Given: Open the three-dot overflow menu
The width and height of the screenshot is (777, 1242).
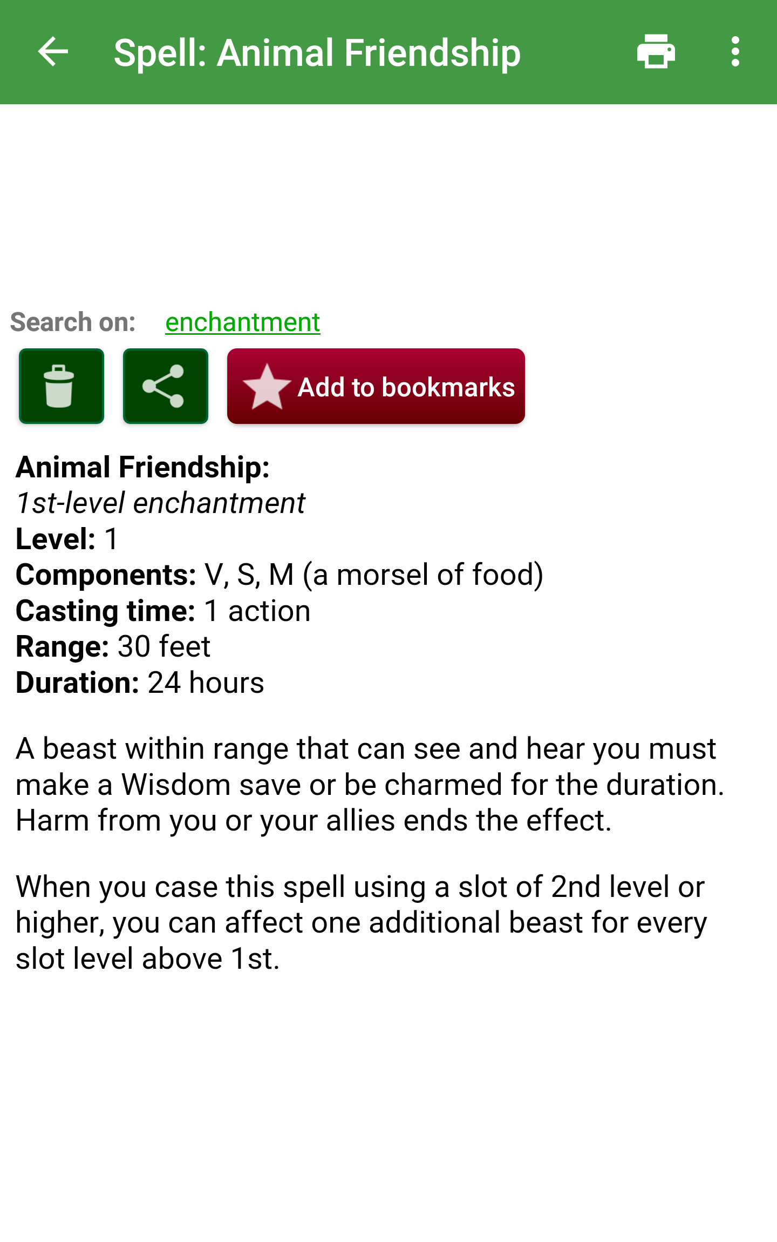Looking at the screenshot, I should point(735,52).
